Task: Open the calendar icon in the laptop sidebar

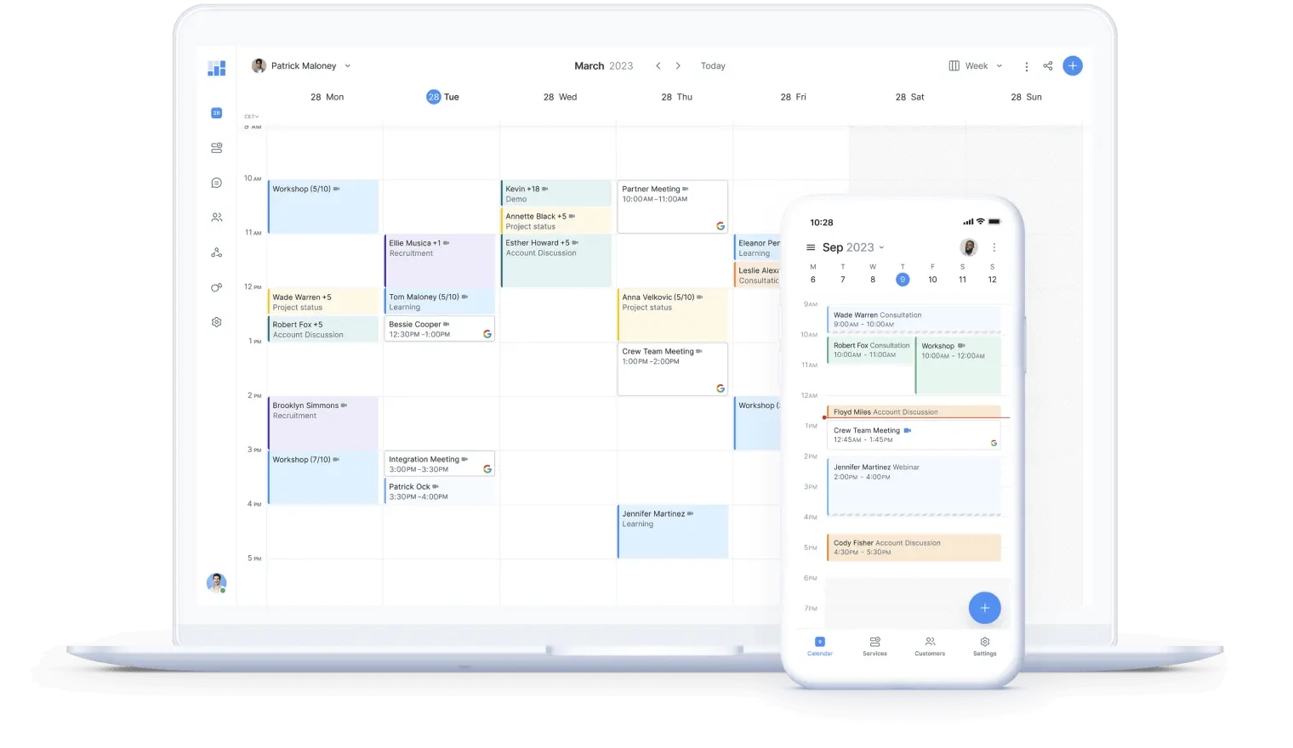Action: point(216,113)
